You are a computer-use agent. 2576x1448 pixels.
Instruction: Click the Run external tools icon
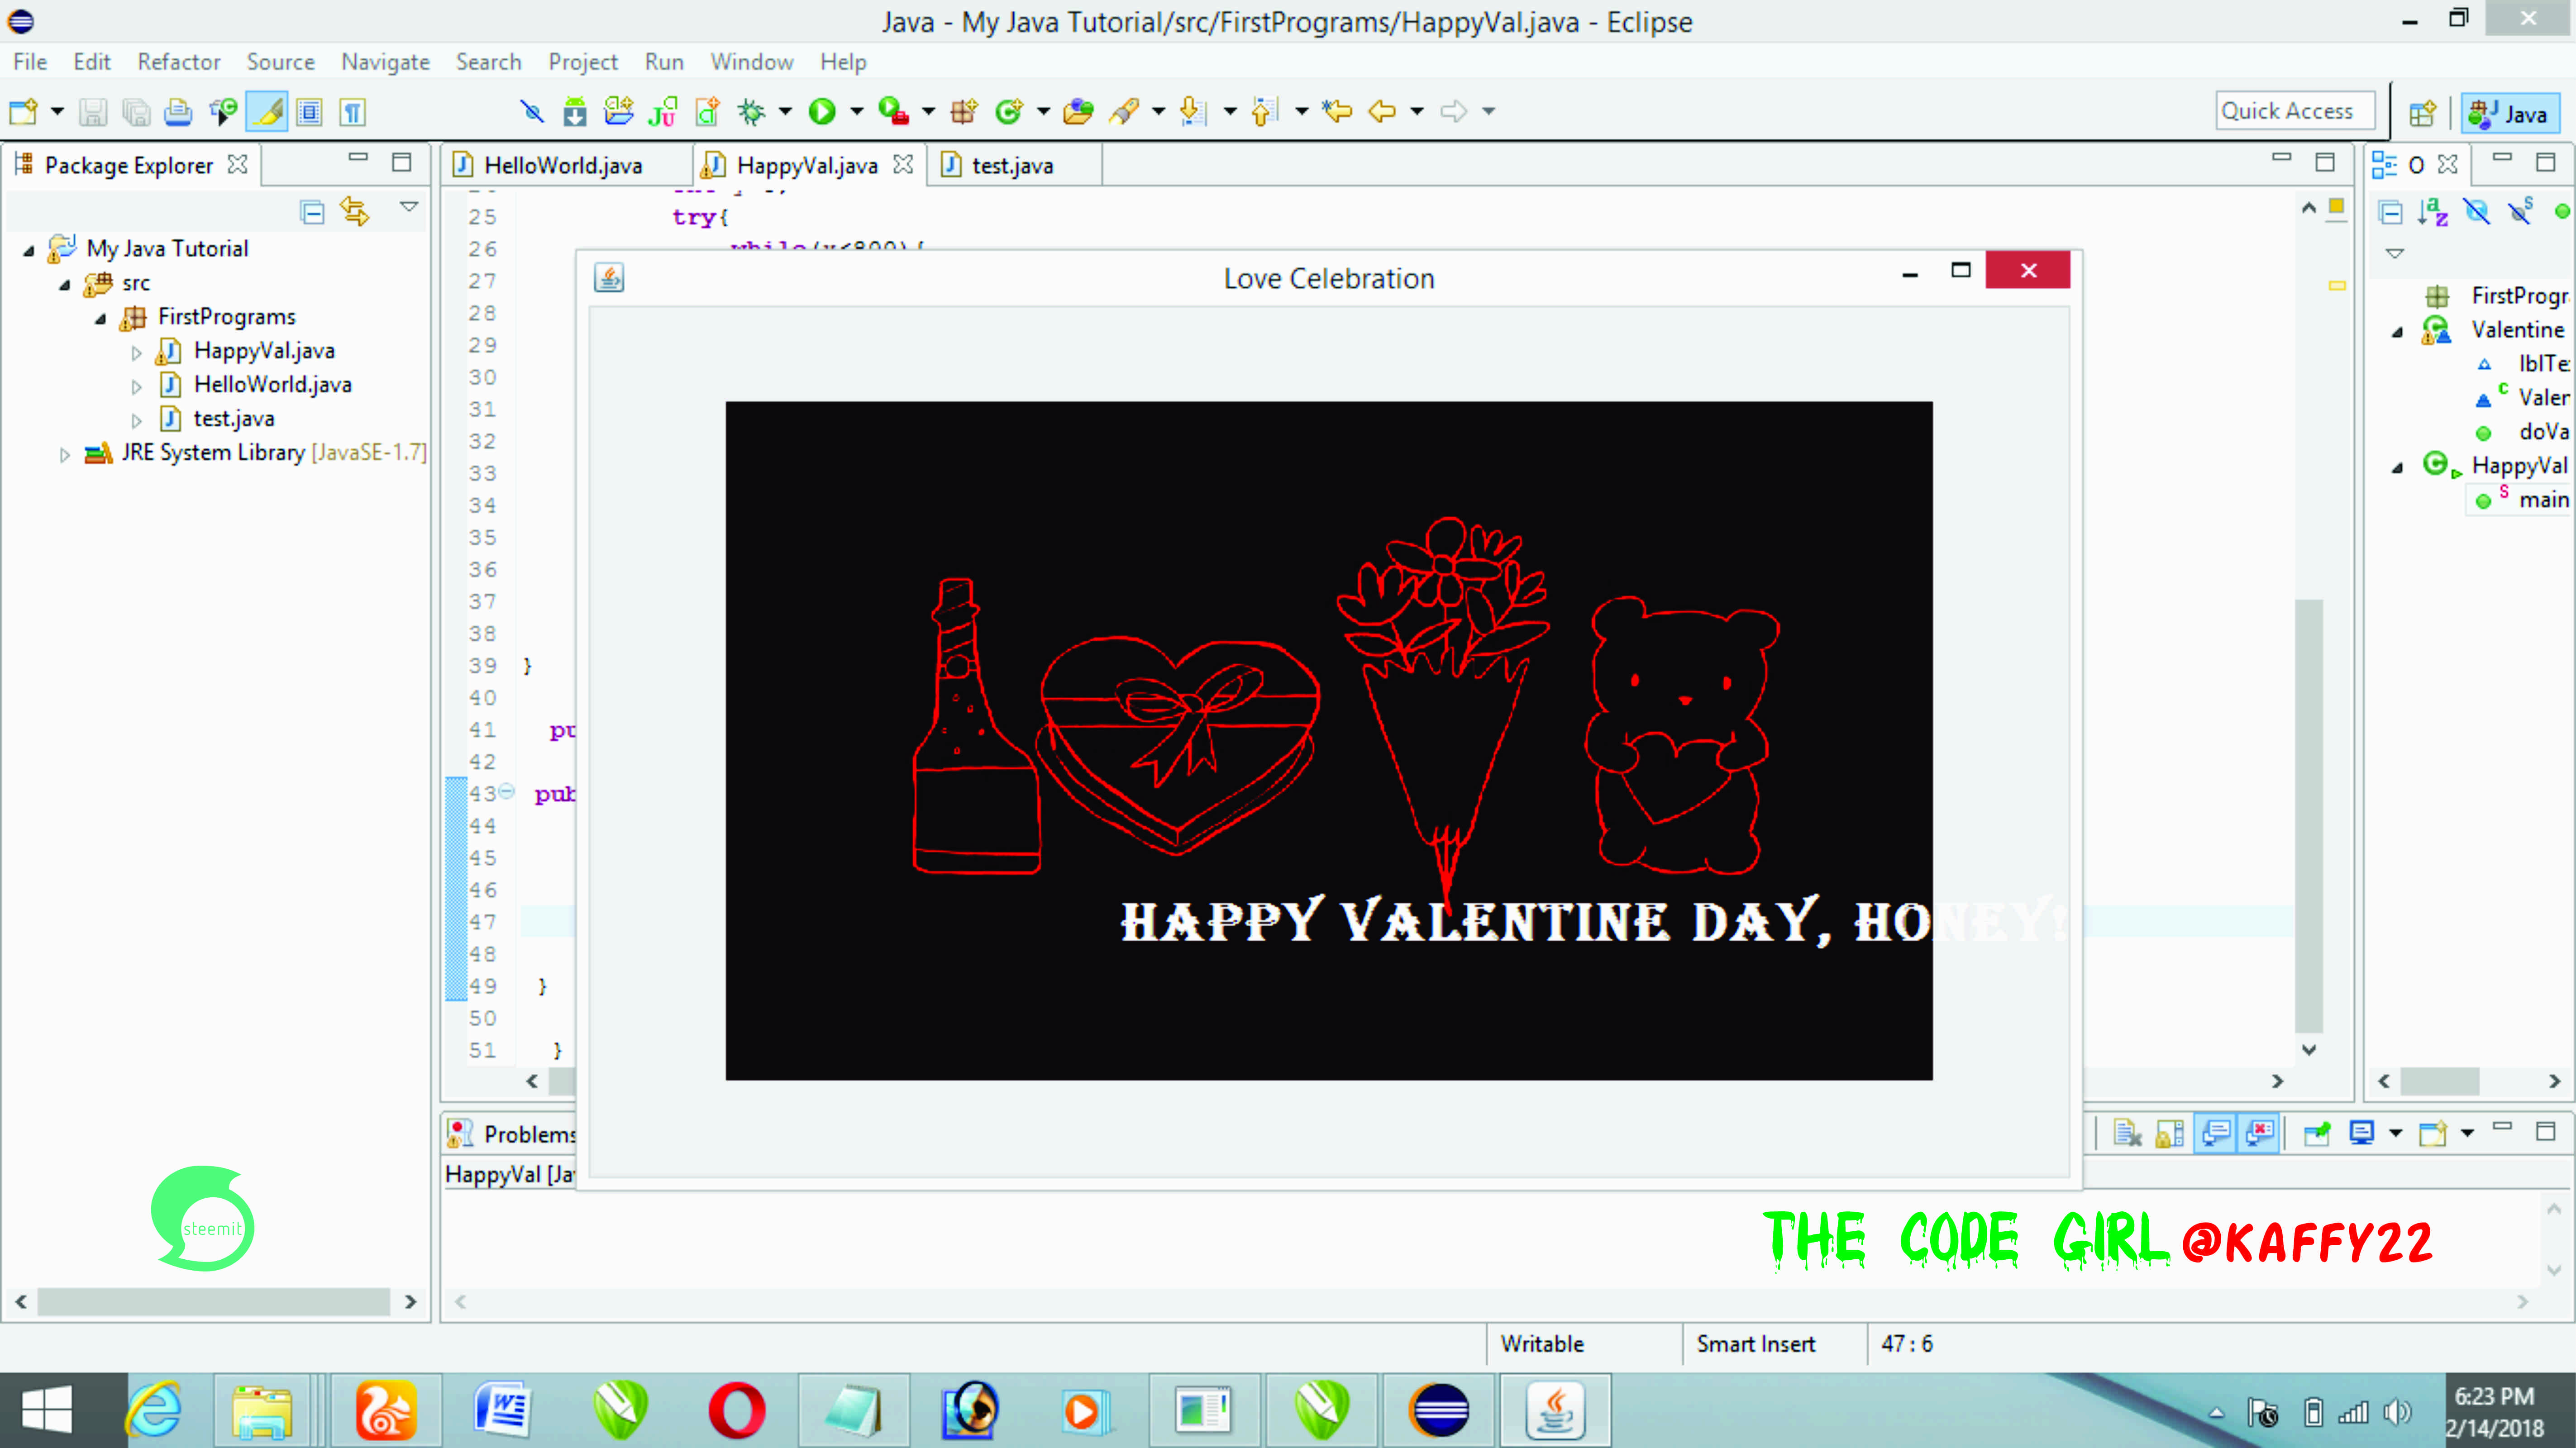point(893,111)
